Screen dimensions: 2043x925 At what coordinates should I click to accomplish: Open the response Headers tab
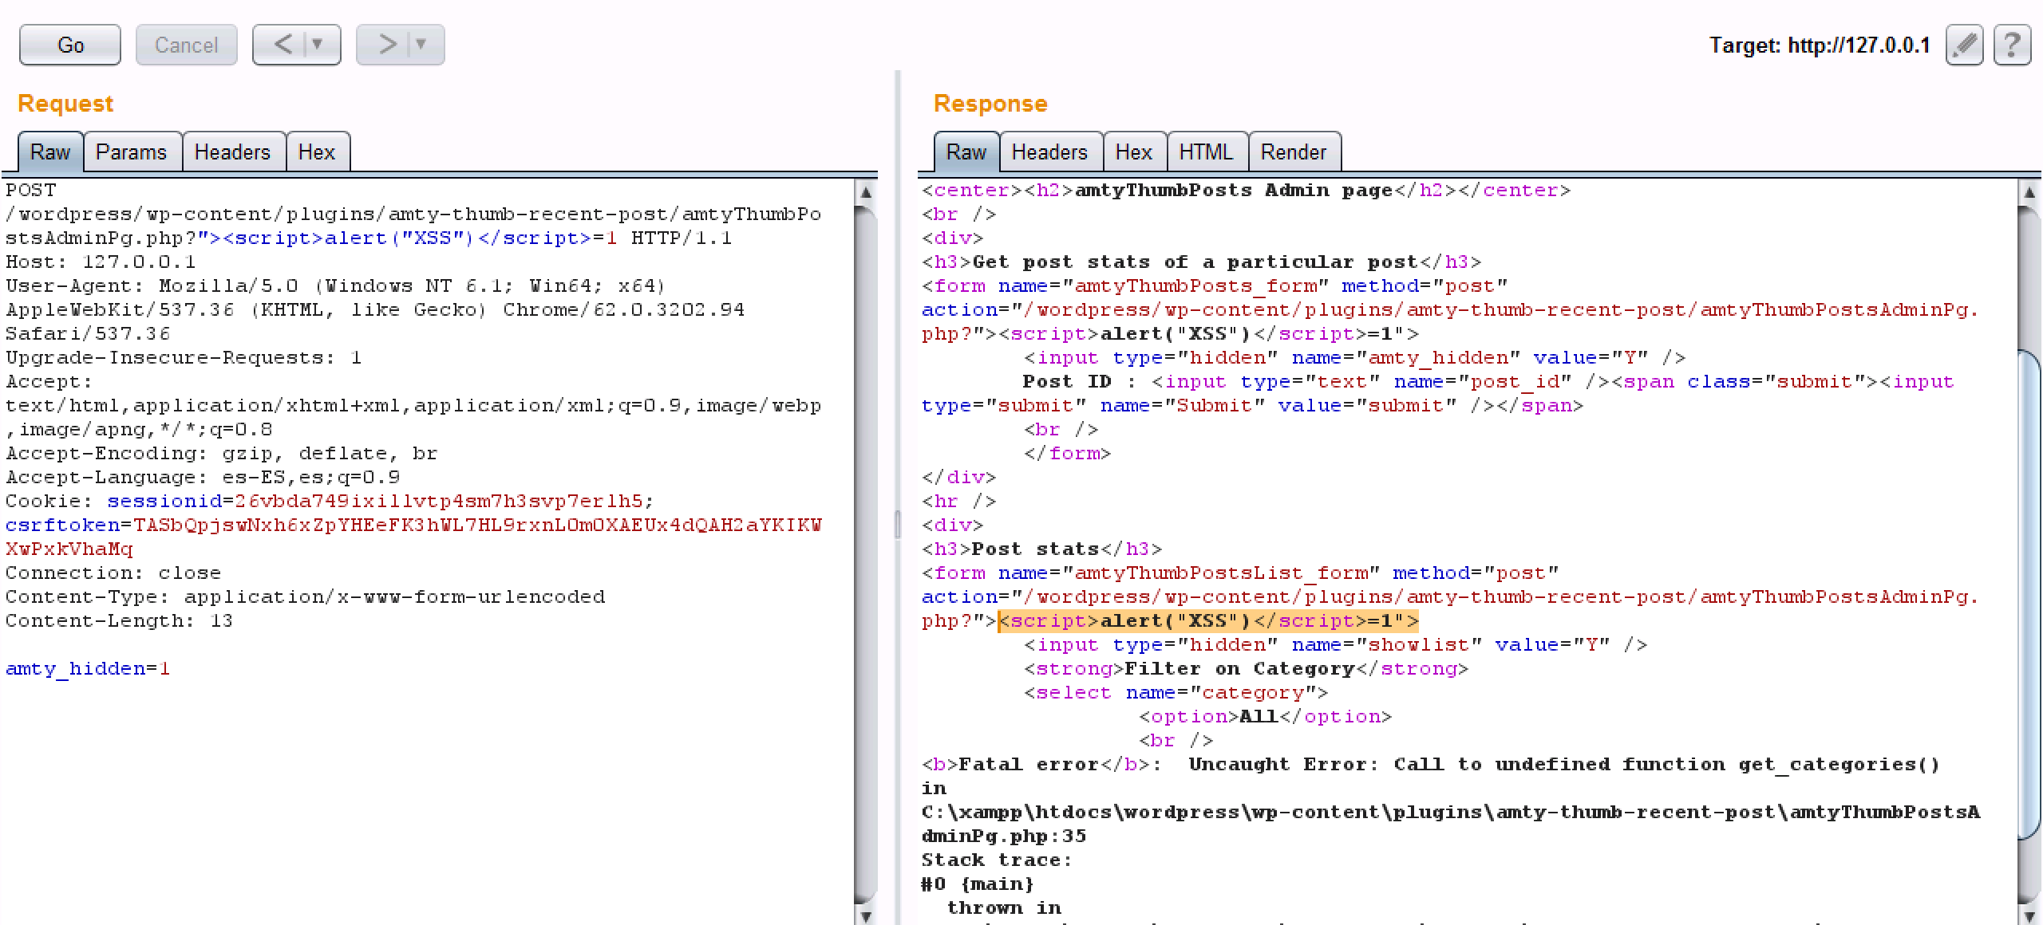[x=1049, y=152]
